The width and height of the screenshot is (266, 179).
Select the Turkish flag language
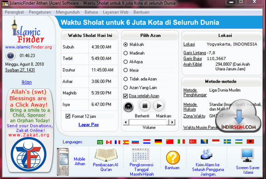[193, 142]
